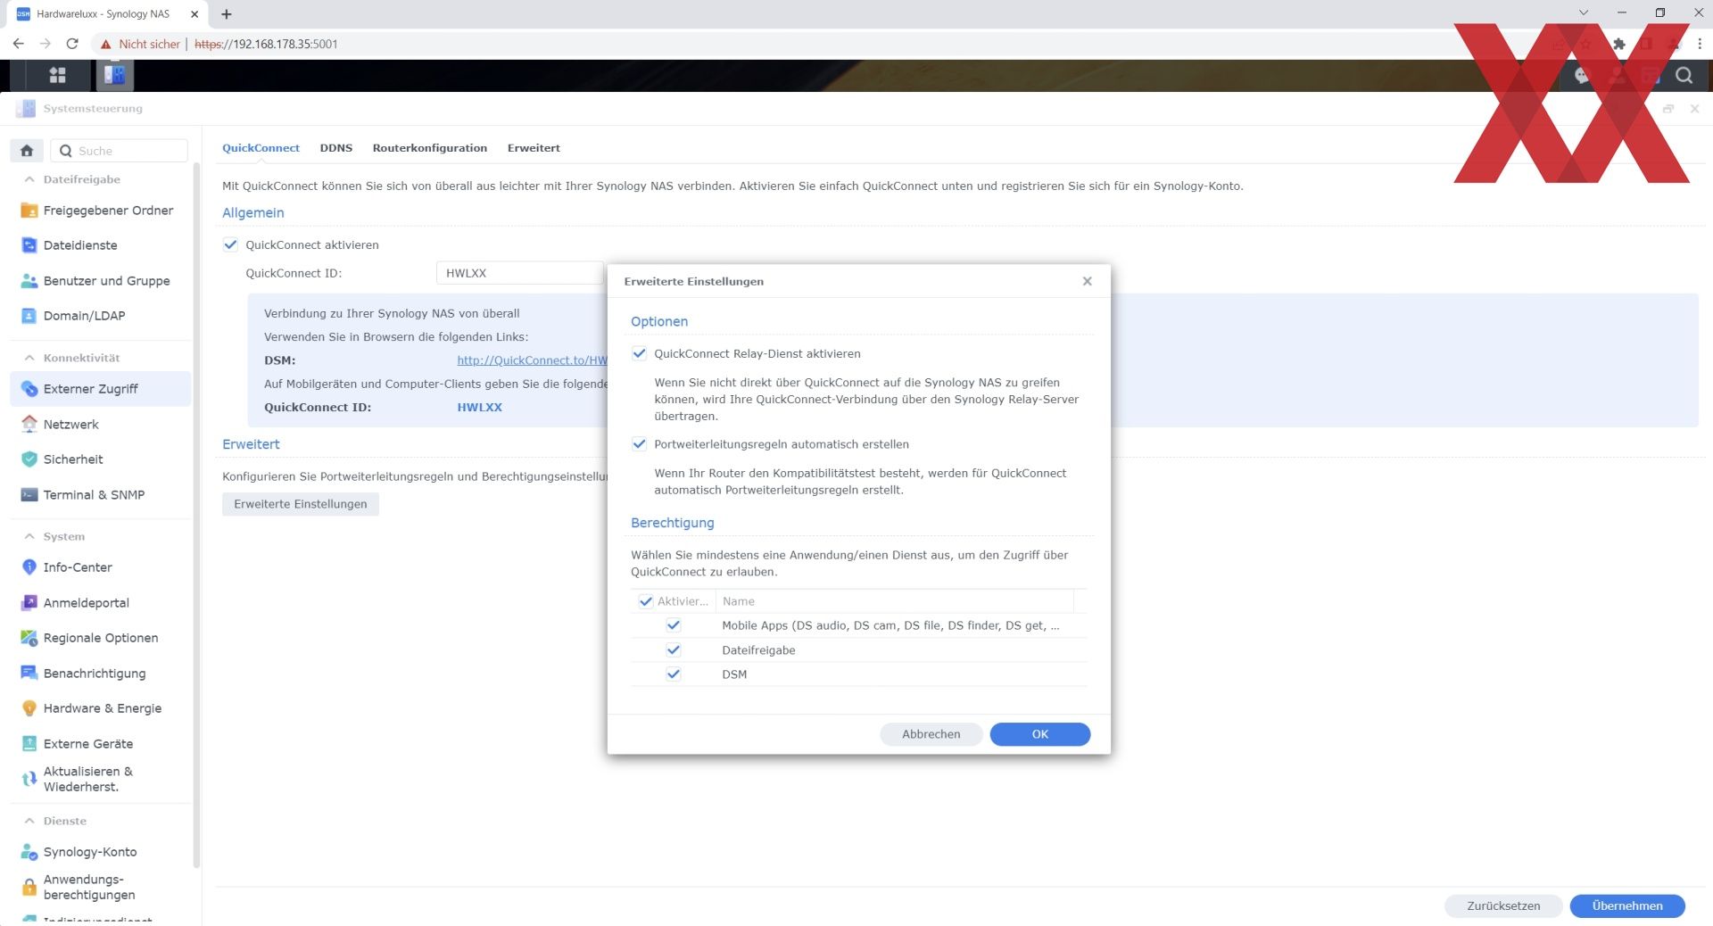Switch to the Erweitert tab
This screenshot has height=926, width=1713.
[534, 148]
